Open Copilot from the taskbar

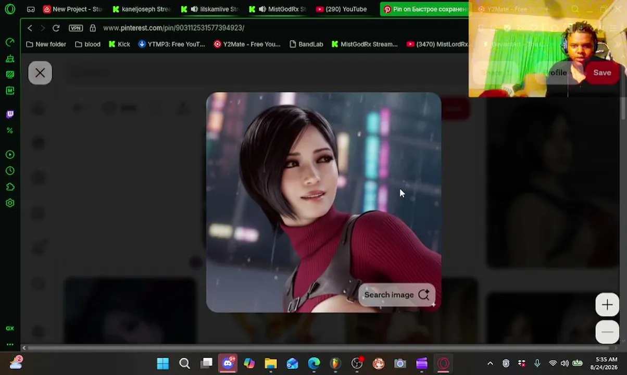(x=249, y=364)
